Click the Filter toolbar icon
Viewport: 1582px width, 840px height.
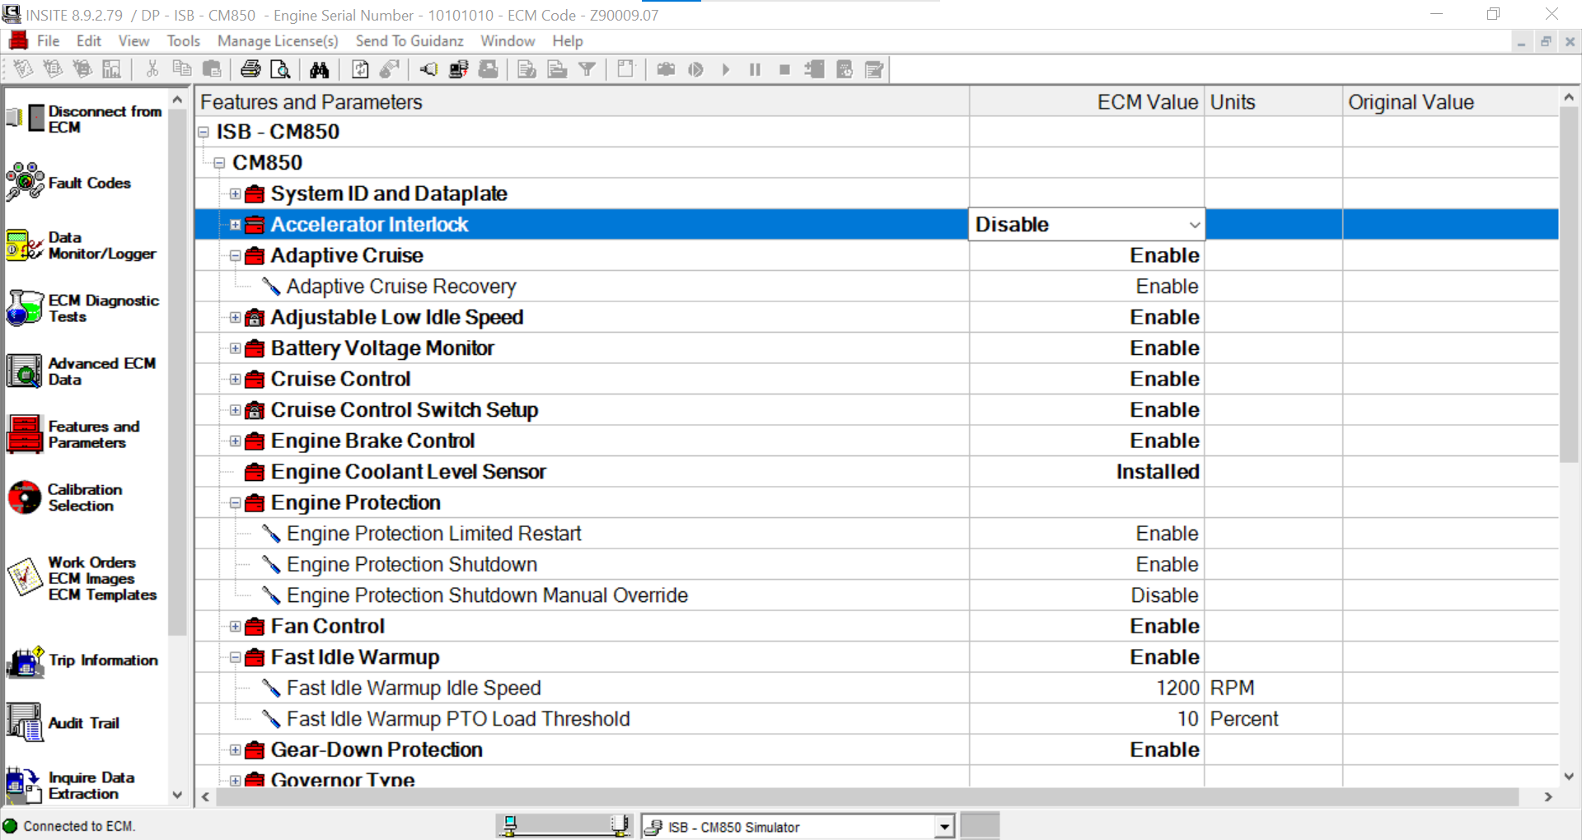[x=587, y=69]
